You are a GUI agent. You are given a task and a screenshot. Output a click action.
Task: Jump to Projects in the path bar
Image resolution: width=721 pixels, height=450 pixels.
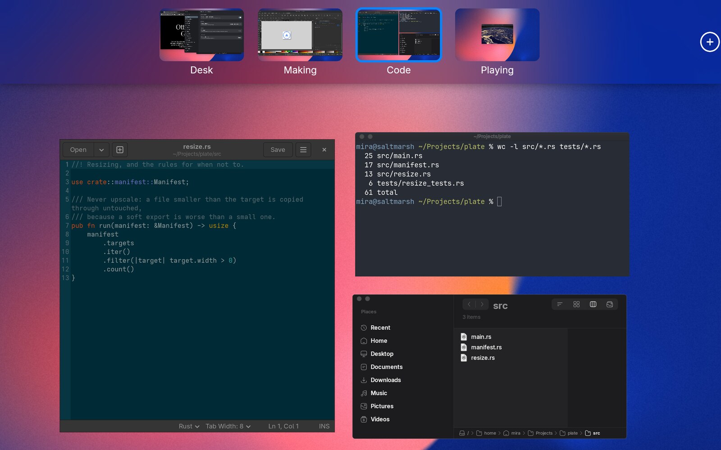point(540,433)
